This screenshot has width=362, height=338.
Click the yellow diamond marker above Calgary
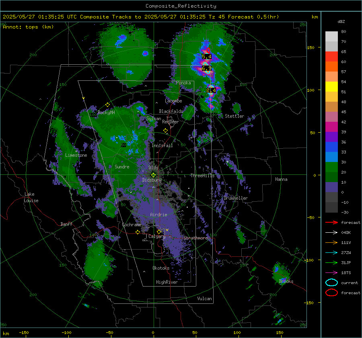[x=159, y=231]
